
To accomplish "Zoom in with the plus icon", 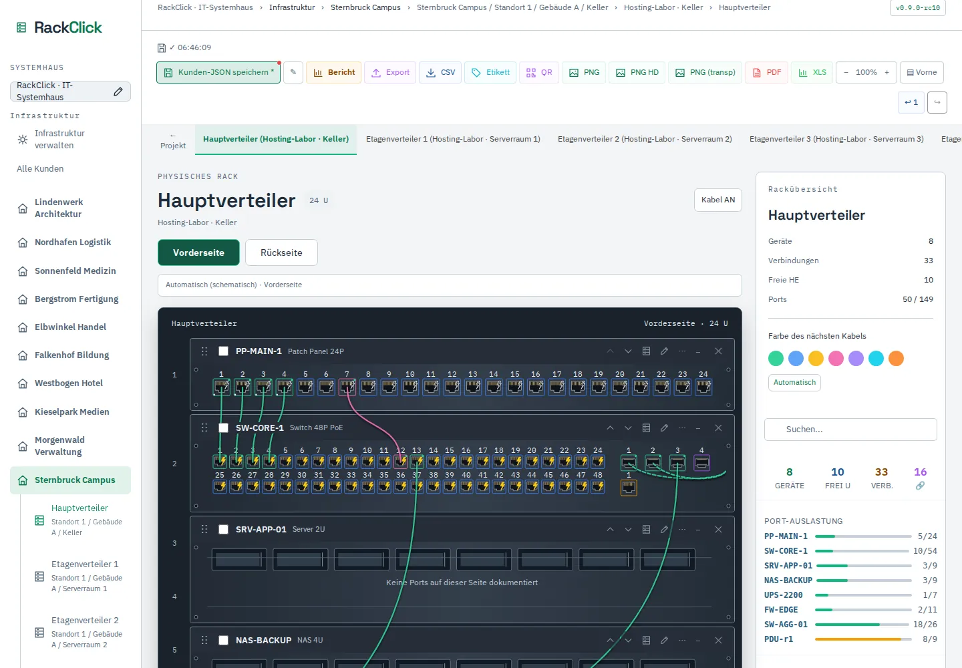I will (887, 72).
